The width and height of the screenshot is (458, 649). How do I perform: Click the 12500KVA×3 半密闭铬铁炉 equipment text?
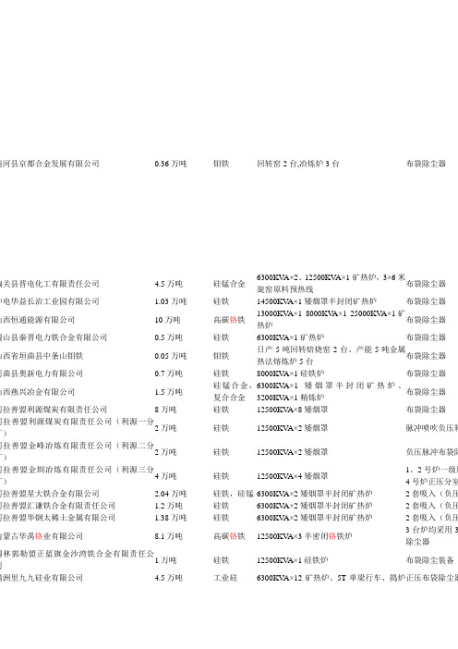[x=304, y=536]
